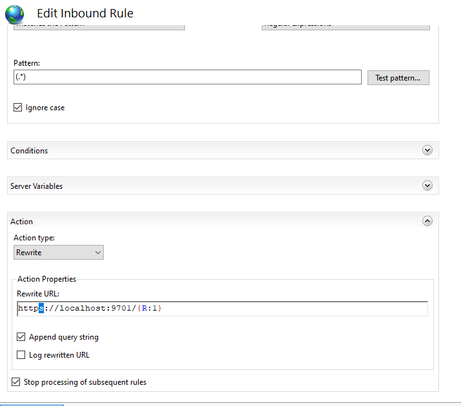Click the Server Variables header label
The width and height of the screenshot is (461, 406).
(x=37, y=186)
